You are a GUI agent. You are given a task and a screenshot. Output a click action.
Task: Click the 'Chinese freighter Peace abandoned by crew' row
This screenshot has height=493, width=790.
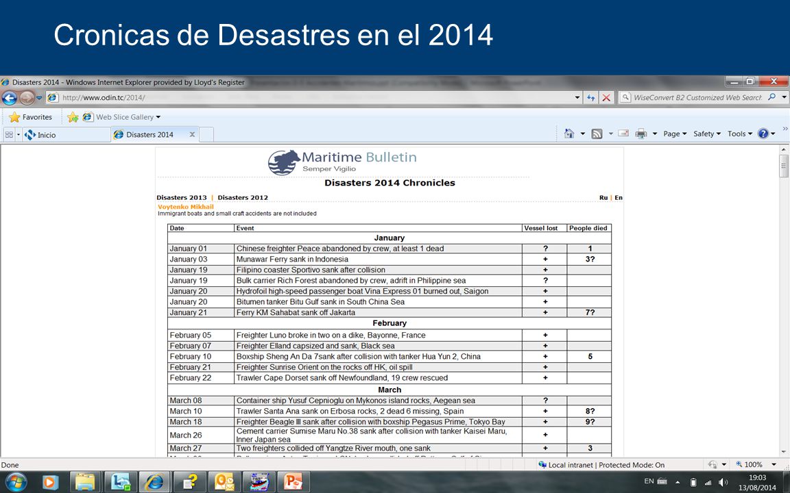(x=390, y=249)
